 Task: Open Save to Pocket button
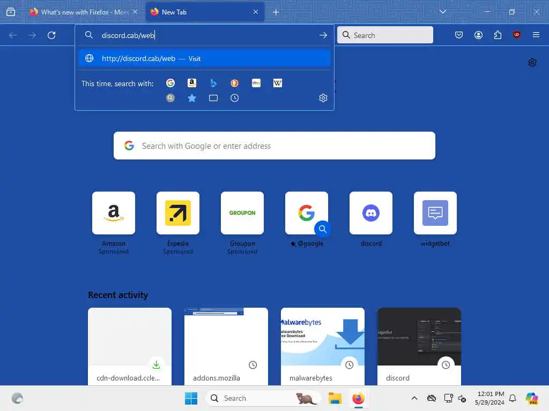459,35
